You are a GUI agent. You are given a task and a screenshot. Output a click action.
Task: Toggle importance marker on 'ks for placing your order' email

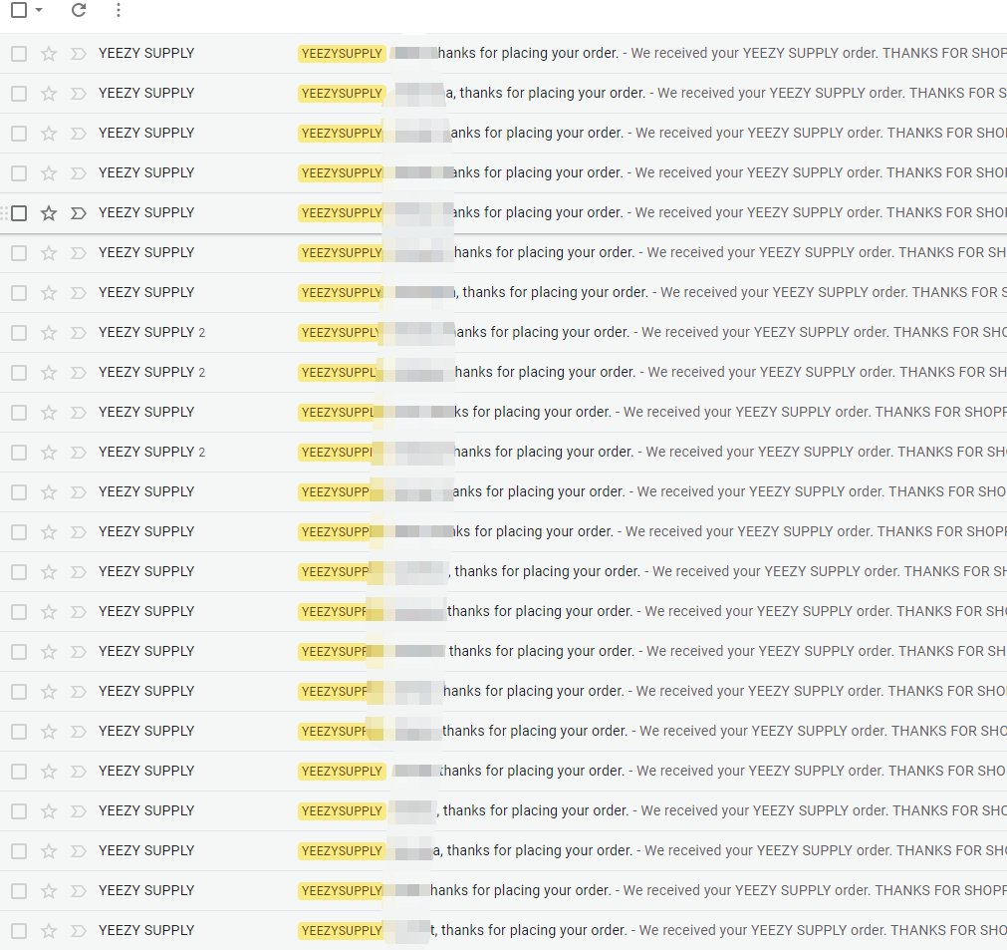click(x=79, y=412)
